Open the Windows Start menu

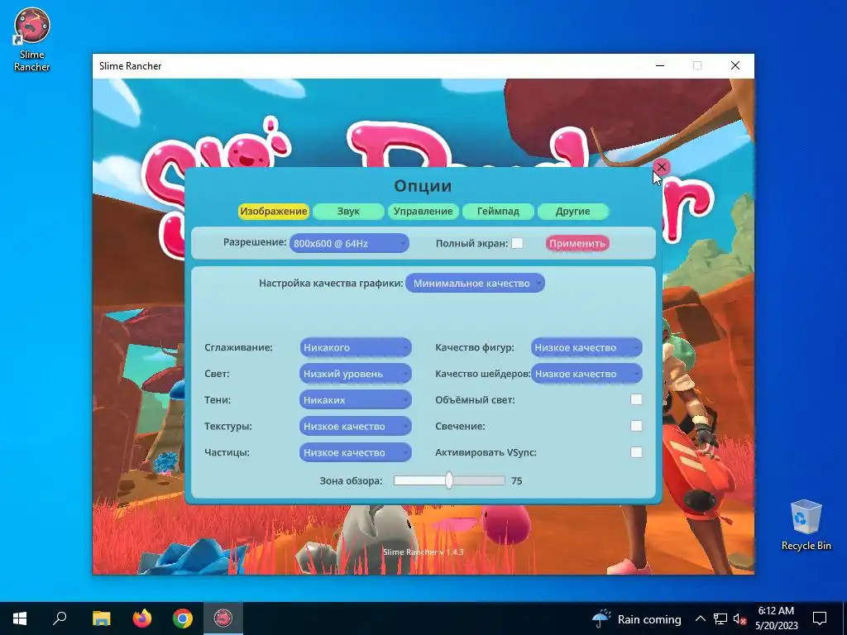[x=20, y=618]
